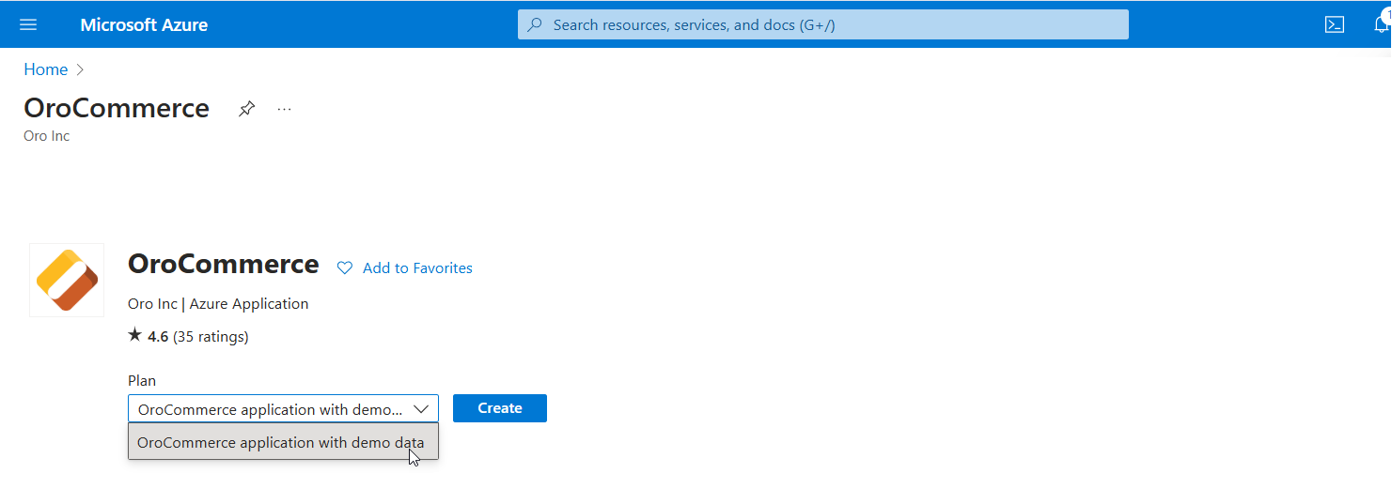Click the Plan dropdown chevron arrow
The height and width of the screenshot is (504, 1392).
pyautogui.click(x=421, y=409)
